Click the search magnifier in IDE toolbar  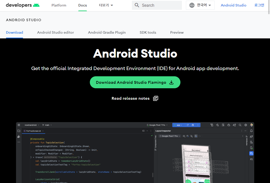point(240,125)
